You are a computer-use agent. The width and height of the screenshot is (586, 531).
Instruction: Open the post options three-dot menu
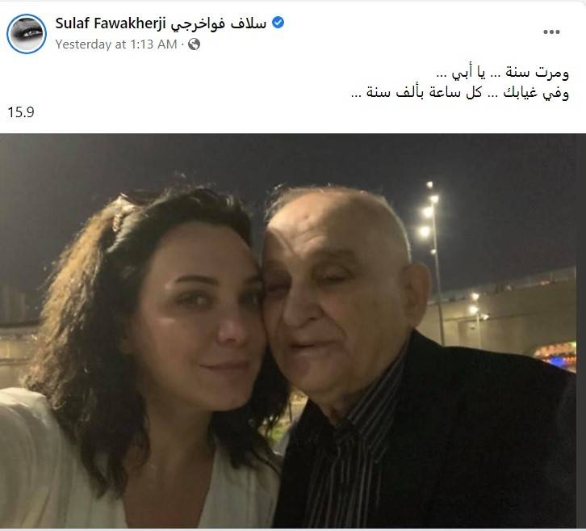click(551, 32)
